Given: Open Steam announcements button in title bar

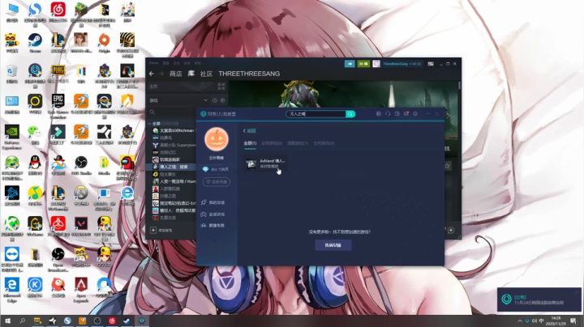Looking at the screenshot, I should tap(350, 64).
